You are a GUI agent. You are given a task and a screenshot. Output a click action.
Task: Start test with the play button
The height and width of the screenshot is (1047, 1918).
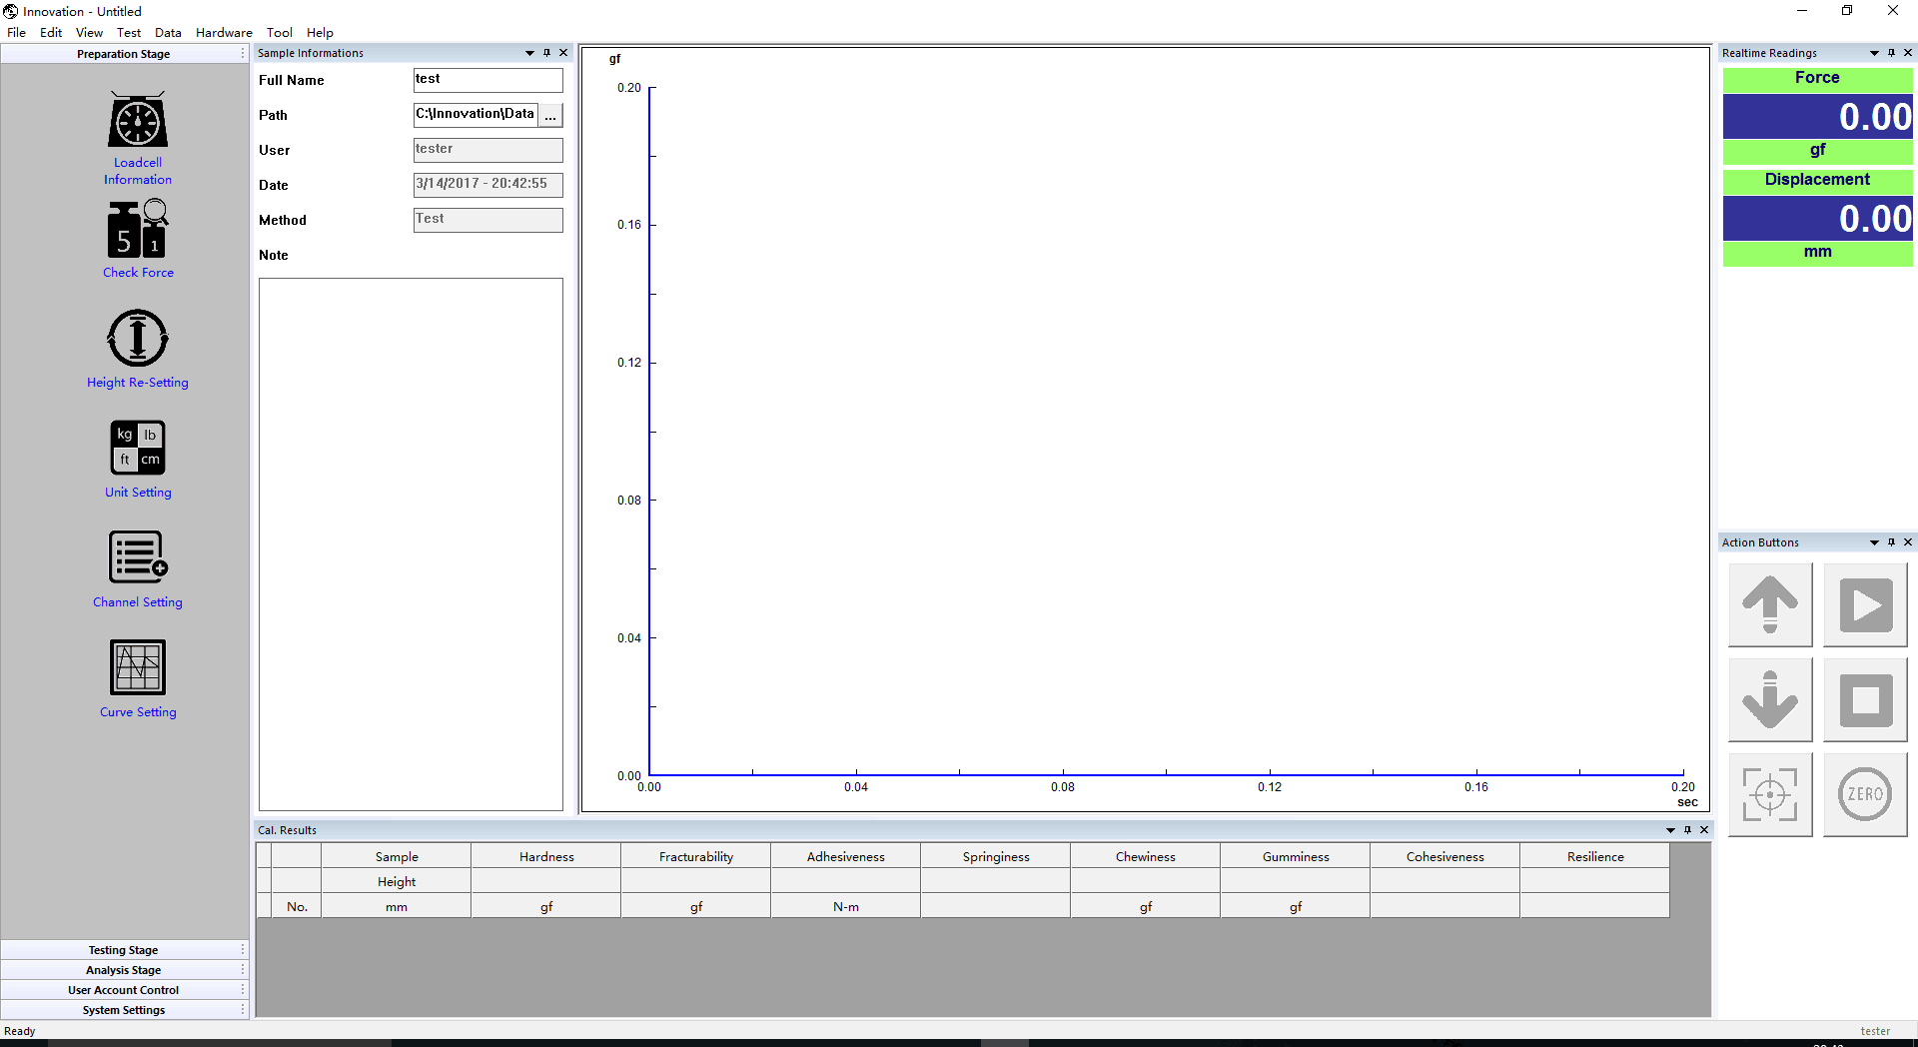1864,605
